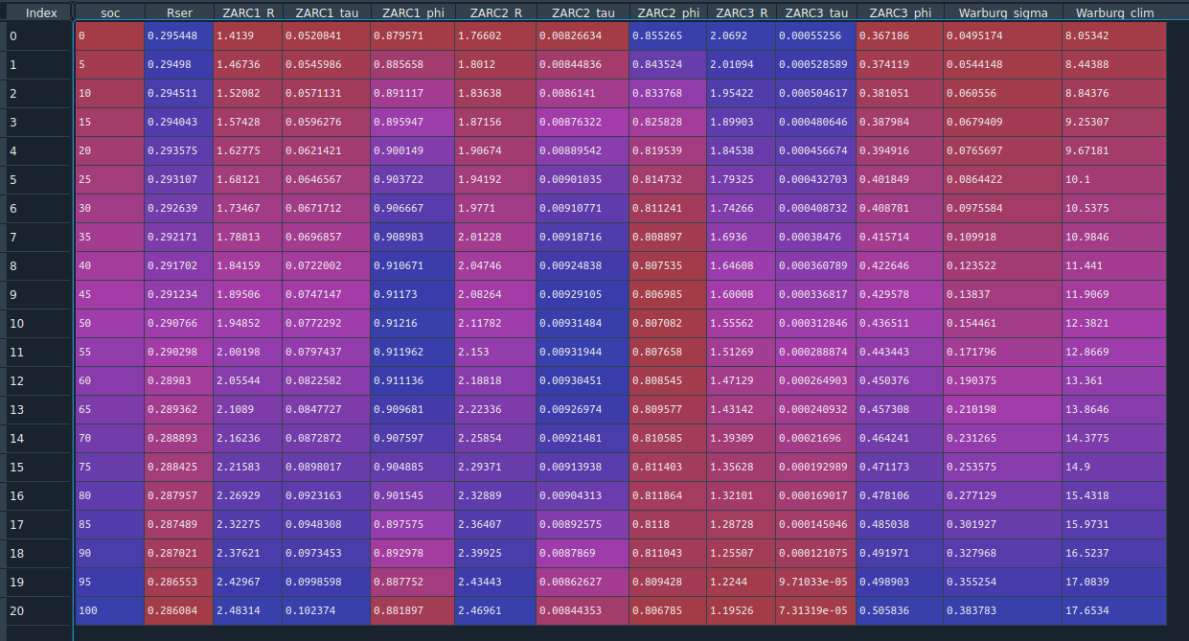Click soc cell with value 50

click(110, 324)
